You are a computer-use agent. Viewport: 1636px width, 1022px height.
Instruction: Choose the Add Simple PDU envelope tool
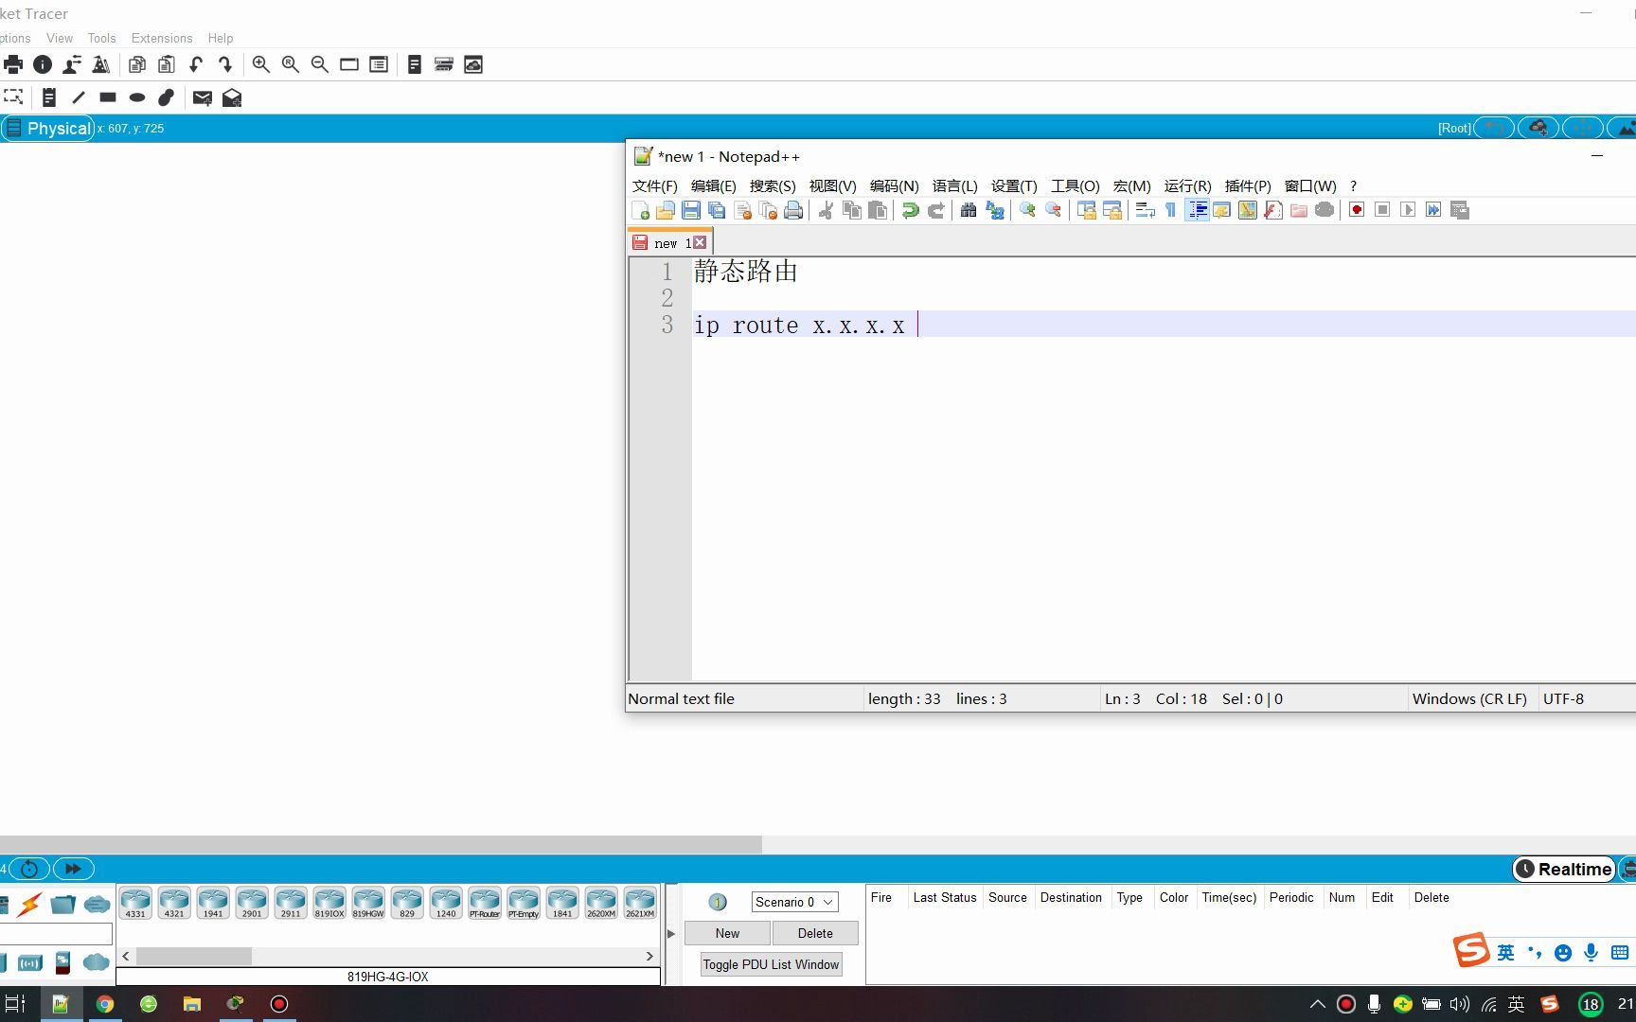pyautogui.click(x=202, y=97)
